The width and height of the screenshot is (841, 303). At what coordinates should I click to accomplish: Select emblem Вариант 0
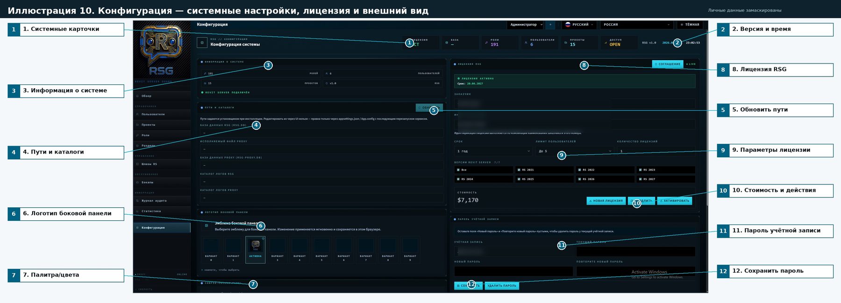click(x=211, y=250)
